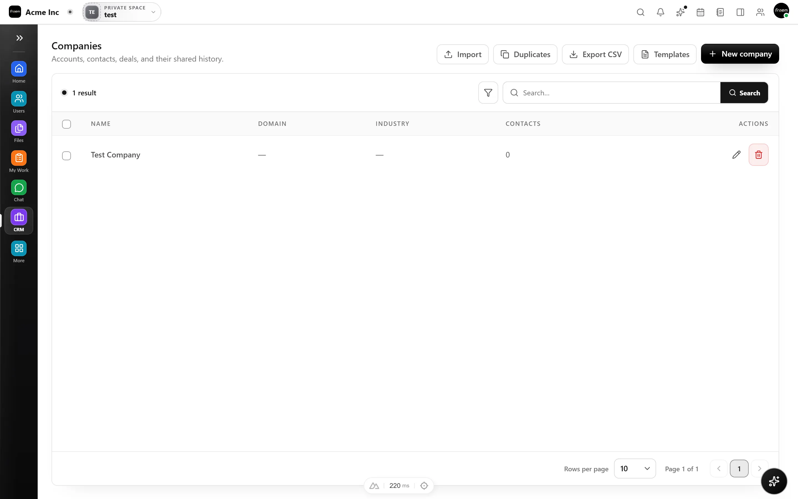Open the private space test dropdown

122,12
